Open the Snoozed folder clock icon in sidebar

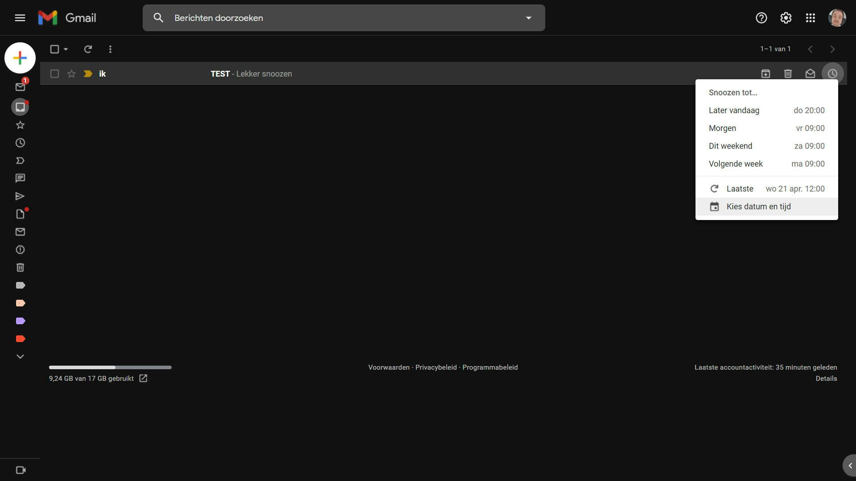20,143
